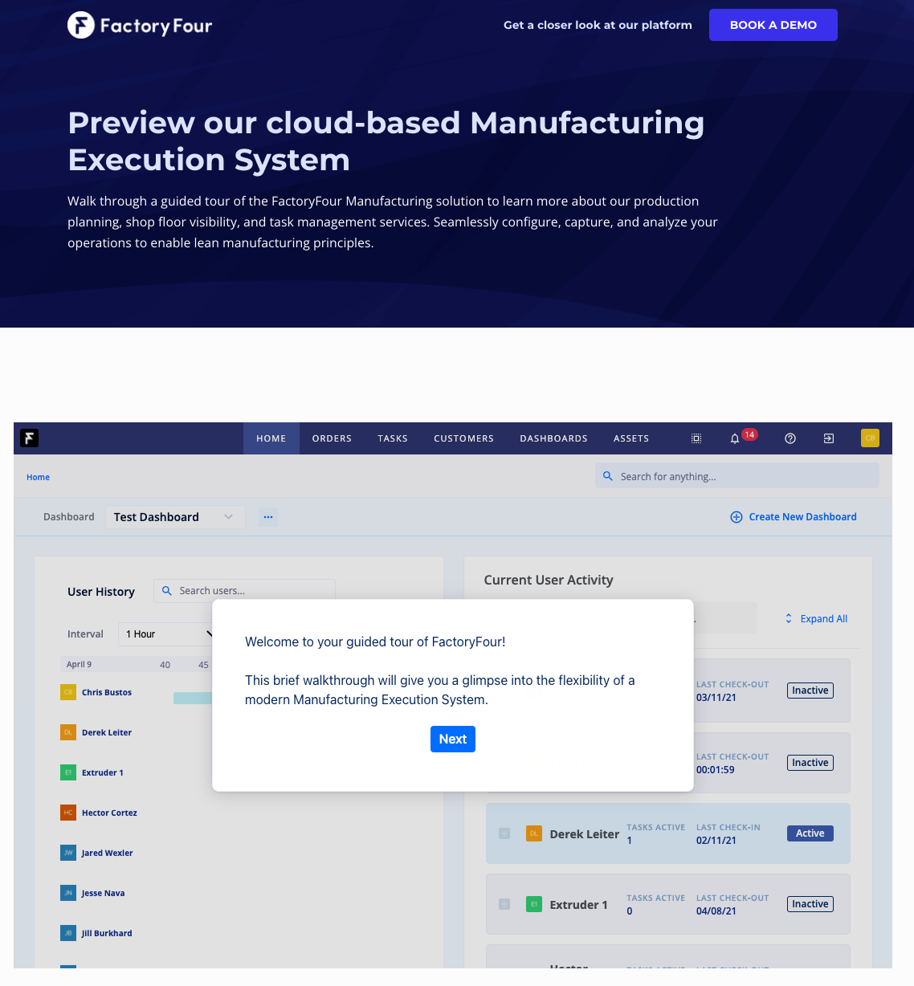914x986 pixels.
Task: Expand the Derek Leiter activity row
Action: 504,833
